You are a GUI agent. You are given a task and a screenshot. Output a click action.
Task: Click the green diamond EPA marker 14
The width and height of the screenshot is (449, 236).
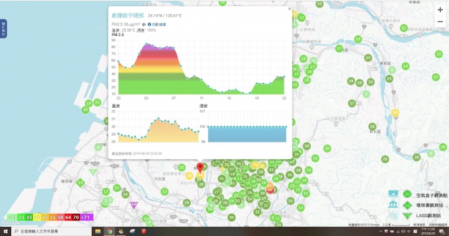[80, 182]
